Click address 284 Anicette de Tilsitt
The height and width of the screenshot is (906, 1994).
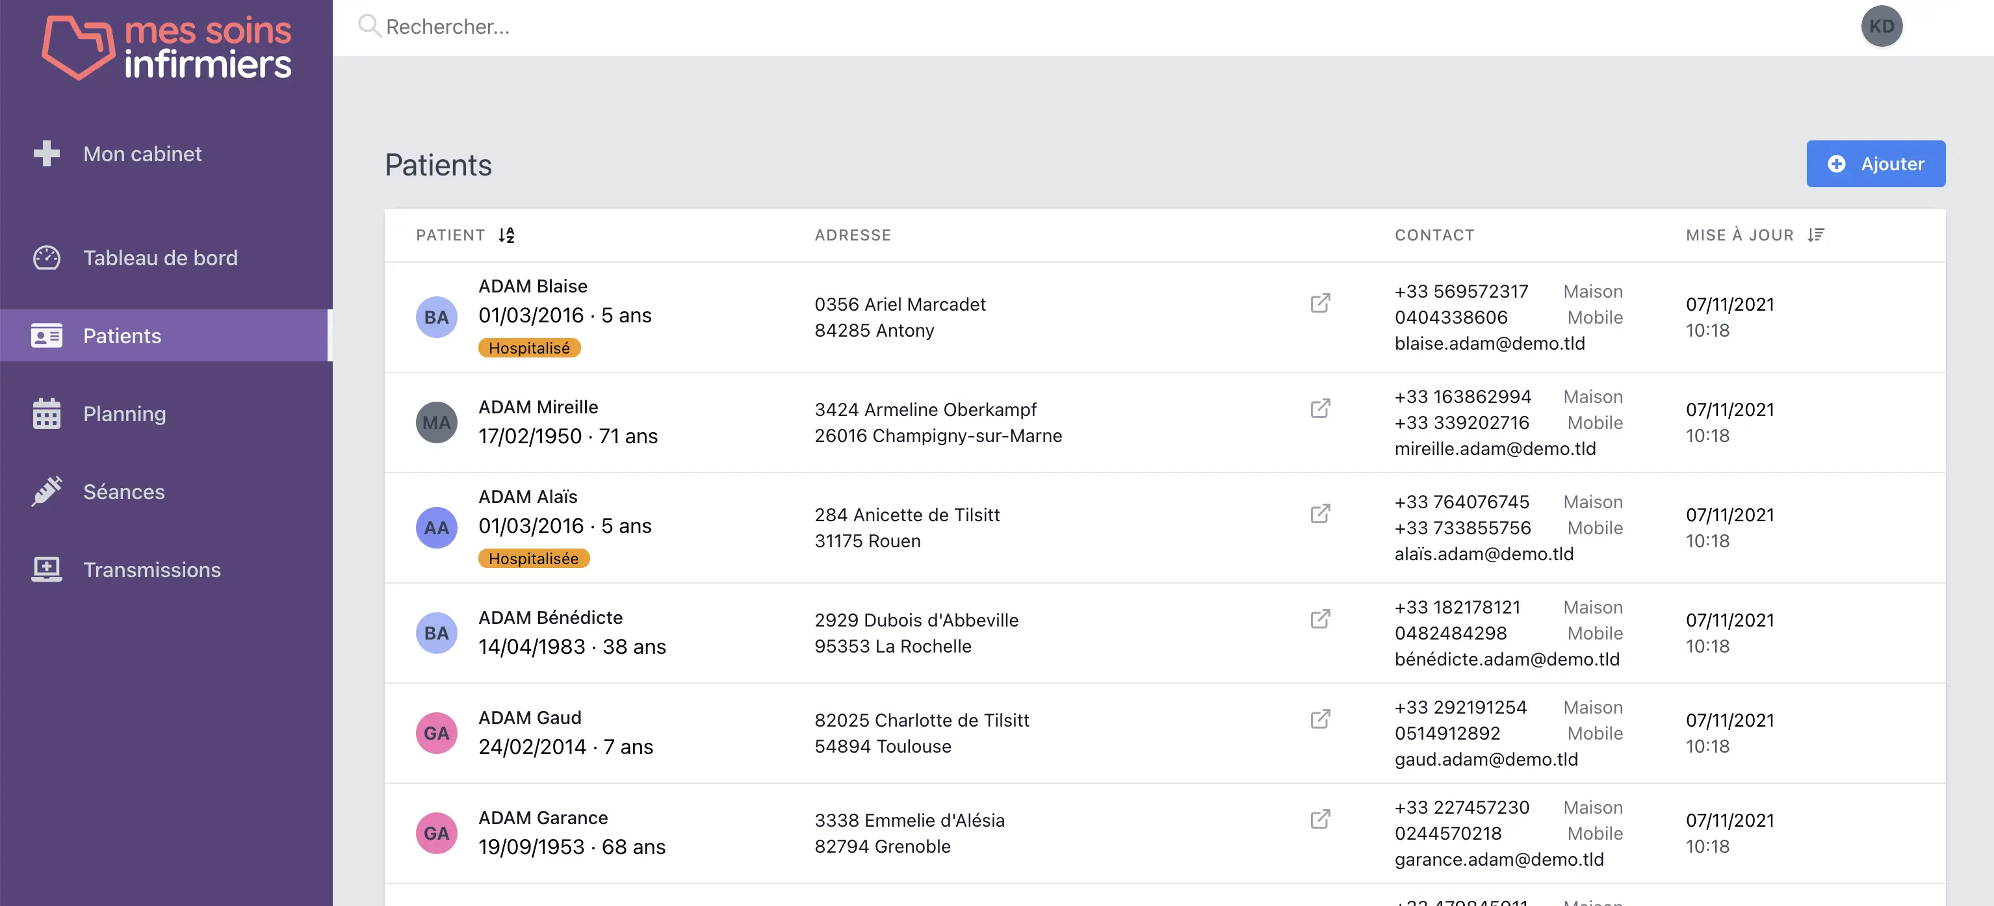point(907,515)
